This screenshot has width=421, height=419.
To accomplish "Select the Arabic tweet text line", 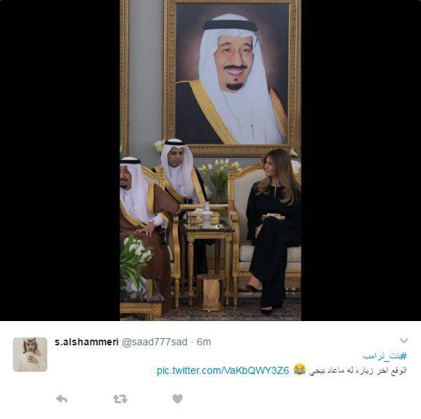I will (x=358, y=370).
